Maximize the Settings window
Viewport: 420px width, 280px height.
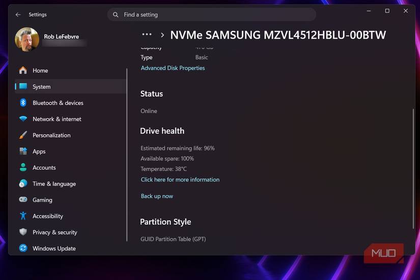(387, 11)
